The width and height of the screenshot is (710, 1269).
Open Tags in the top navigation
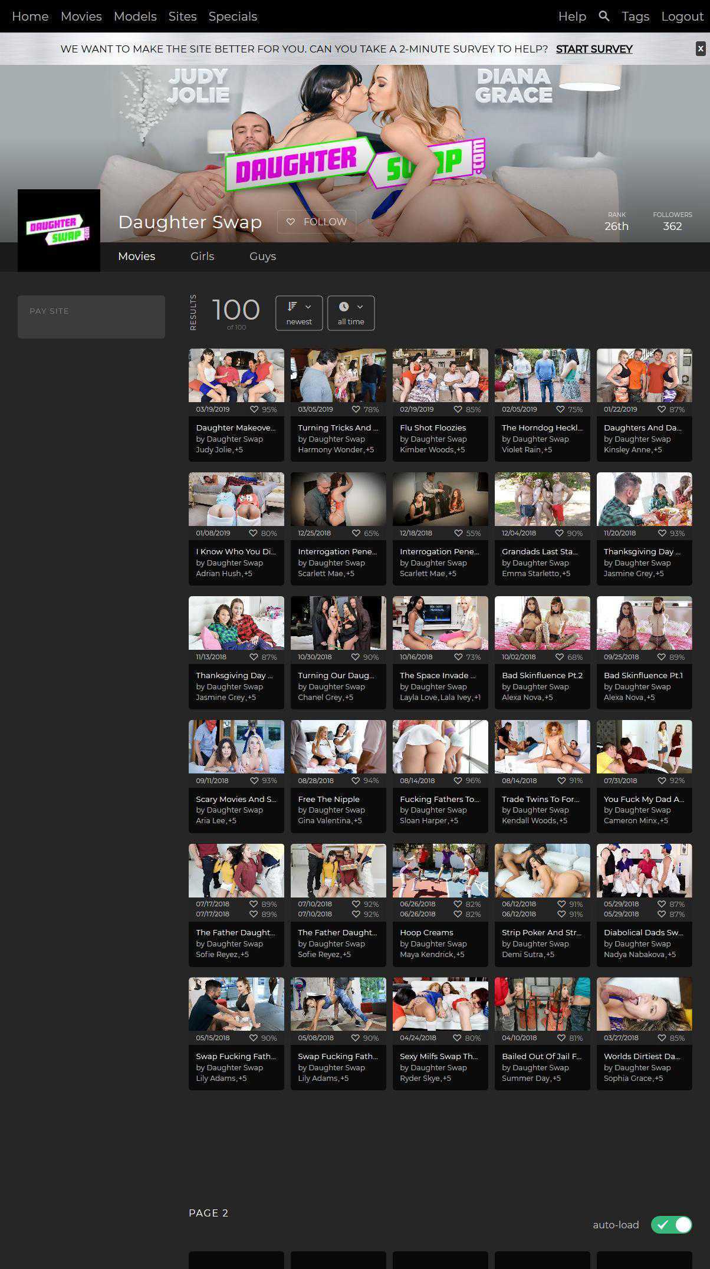coord(635,17)
